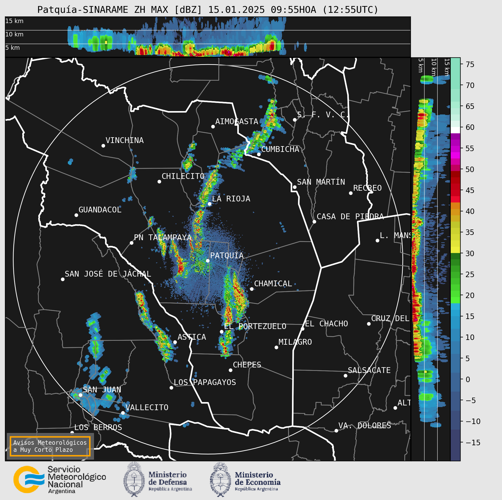Screen dimensions: 502x500
Task: Click the CUMBICHA label
Action: [280, 149]
